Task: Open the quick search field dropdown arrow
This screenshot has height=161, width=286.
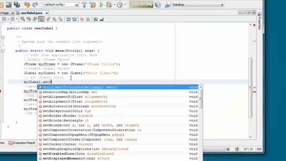Action: (222, 5)
